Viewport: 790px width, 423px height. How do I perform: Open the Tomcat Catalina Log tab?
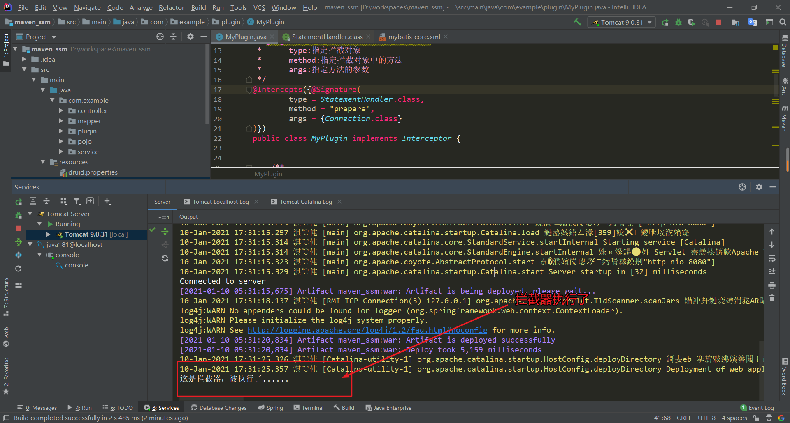(306, 202)
